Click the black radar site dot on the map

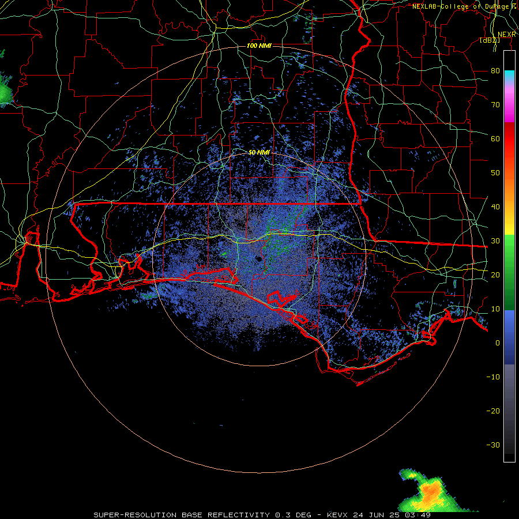pyautogui.click(x=259, y=259)
